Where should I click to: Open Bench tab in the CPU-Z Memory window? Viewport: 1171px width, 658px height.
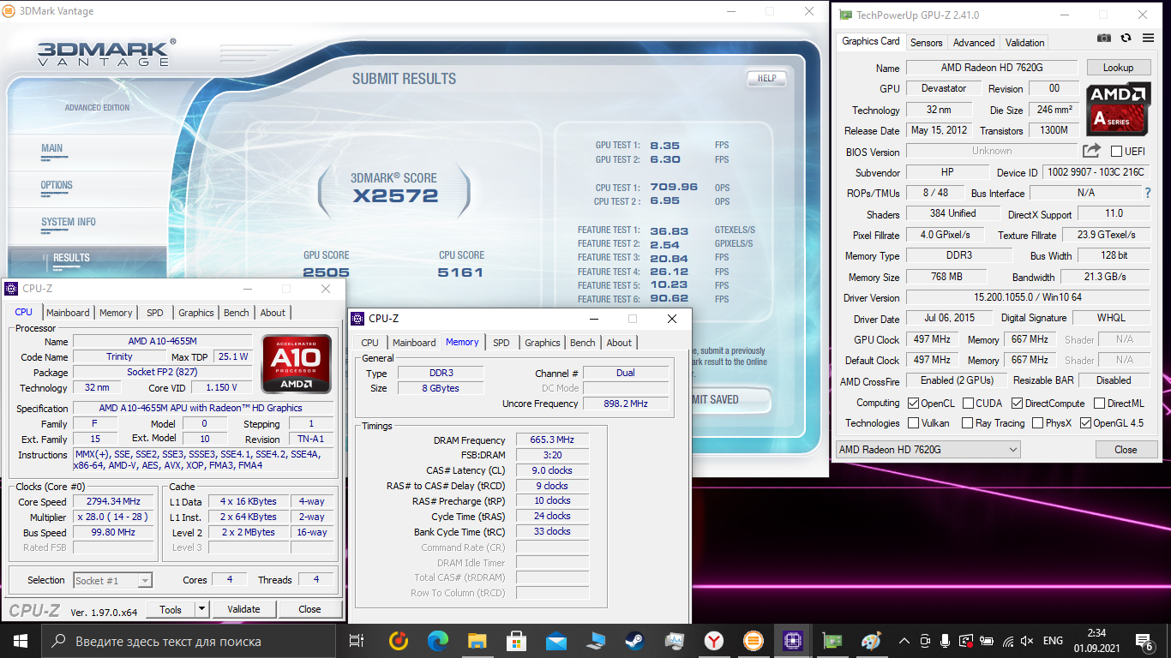coord(582,343)
